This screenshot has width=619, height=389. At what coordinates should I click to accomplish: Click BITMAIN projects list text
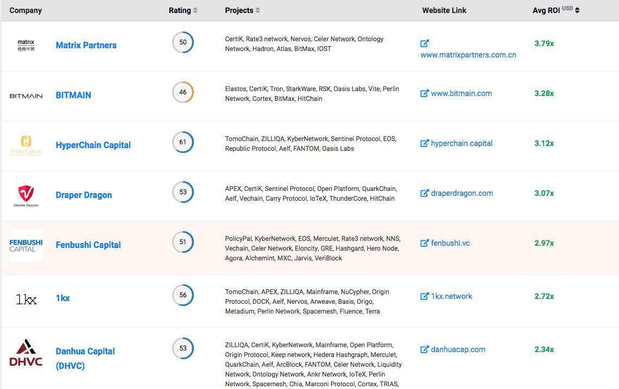click(x=312, y=94)
